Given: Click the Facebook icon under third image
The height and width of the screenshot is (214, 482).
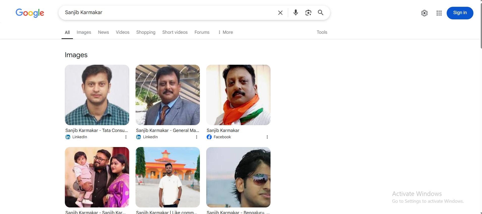Looking at the screenshot, I should [209, 137].
